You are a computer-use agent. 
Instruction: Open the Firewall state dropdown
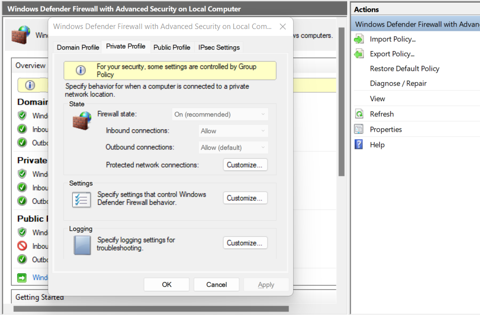(220, 115)
